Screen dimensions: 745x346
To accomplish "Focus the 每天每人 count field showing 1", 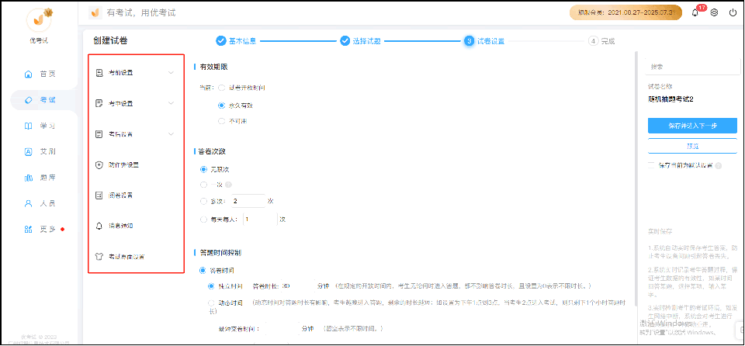I will 261,220.
